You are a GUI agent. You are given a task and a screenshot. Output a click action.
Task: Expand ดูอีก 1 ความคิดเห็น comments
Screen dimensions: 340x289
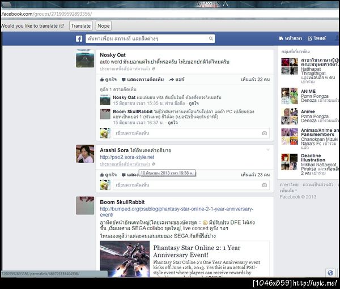(118, 89)
